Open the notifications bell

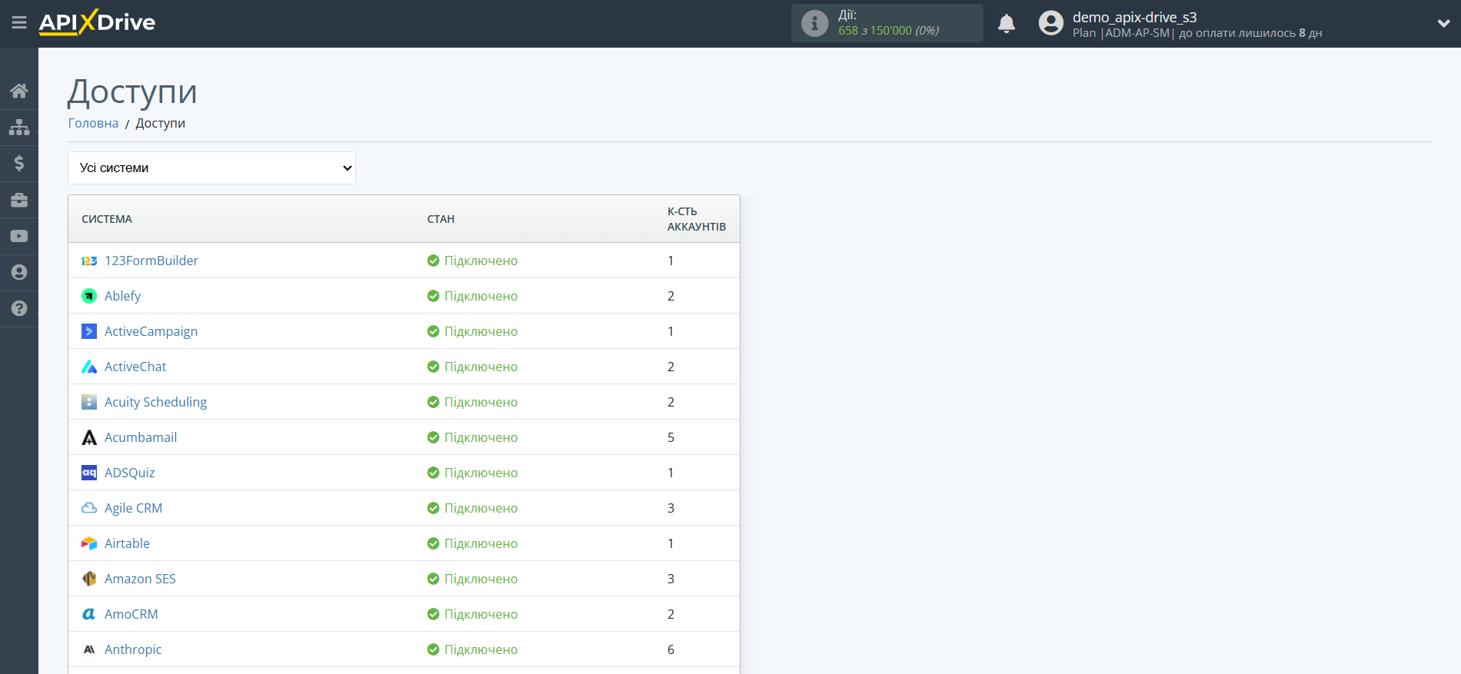(x=1007, y=24)
